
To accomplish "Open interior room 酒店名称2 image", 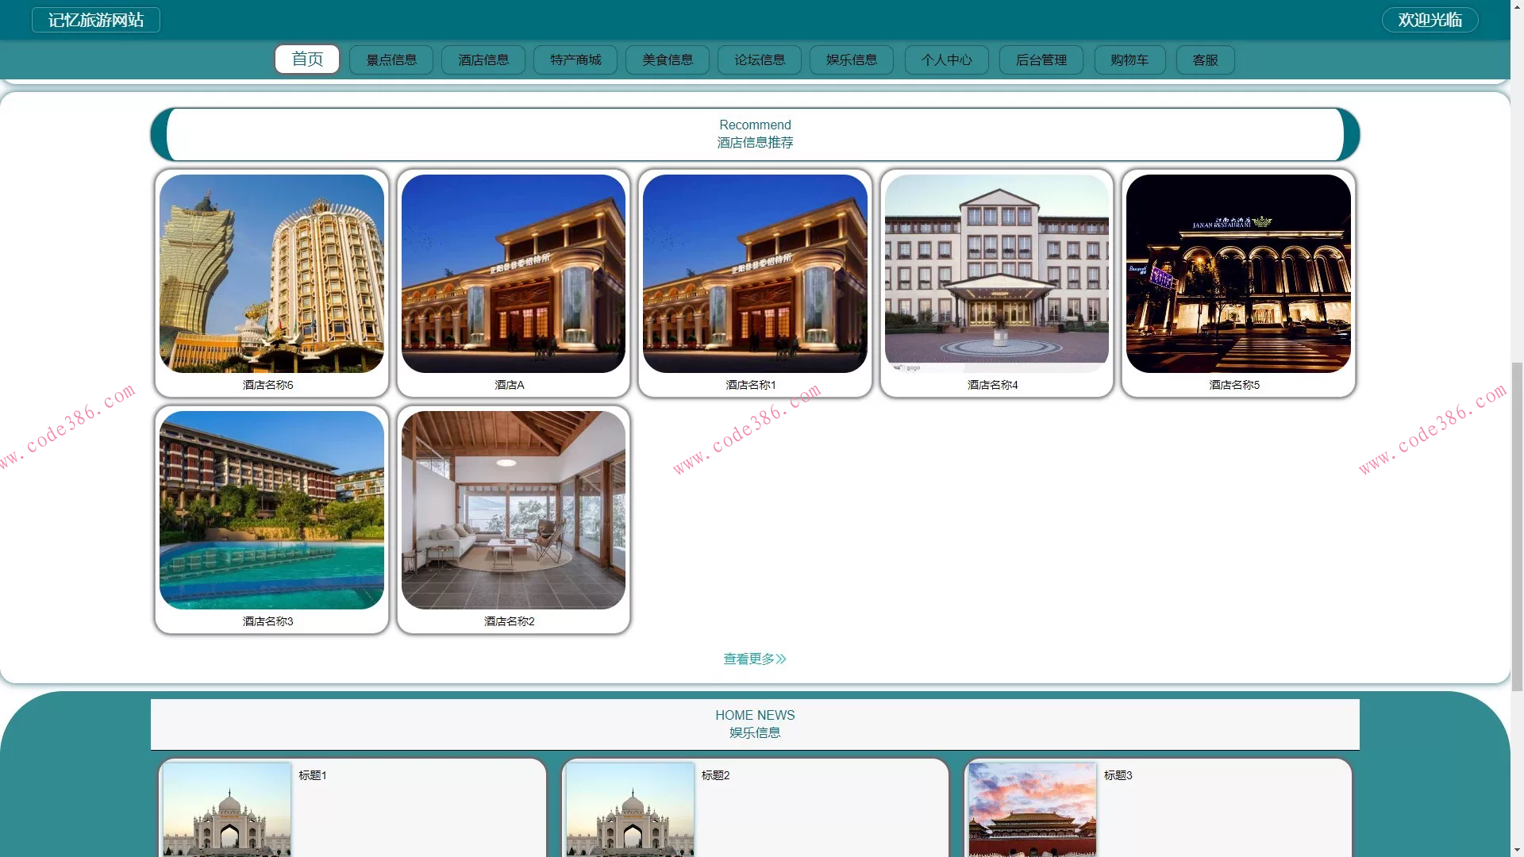I will point(514,510).
